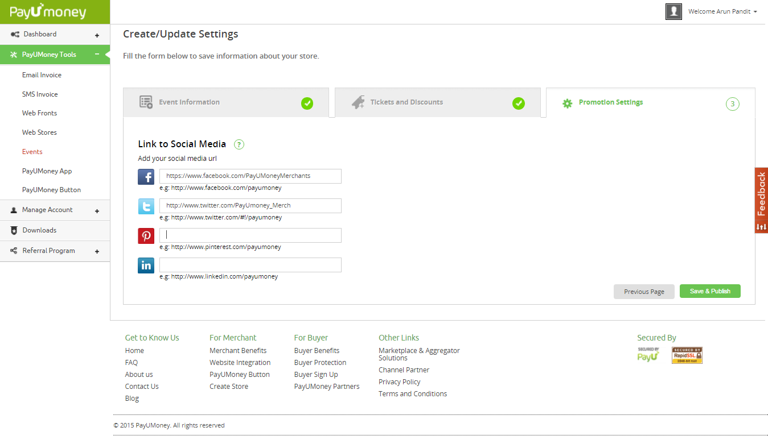768x444 pixels.
Task: Go to Web Fronts
Action: [x=39, y=113]
